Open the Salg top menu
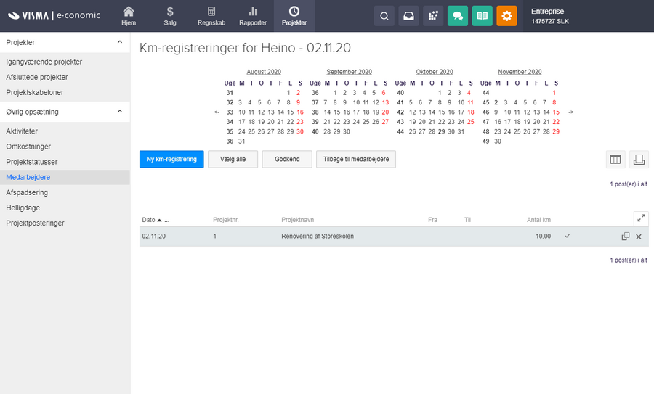Screen dimensions: 654x394 pyautogui.click(x=169, y=16)
